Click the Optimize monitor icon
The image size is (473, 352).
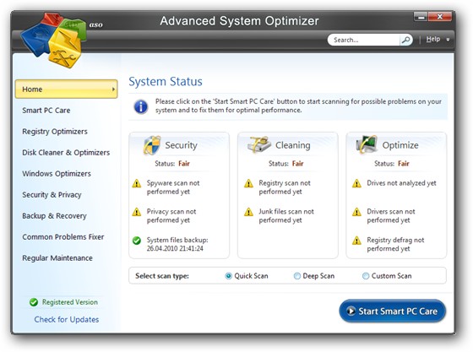367,144
